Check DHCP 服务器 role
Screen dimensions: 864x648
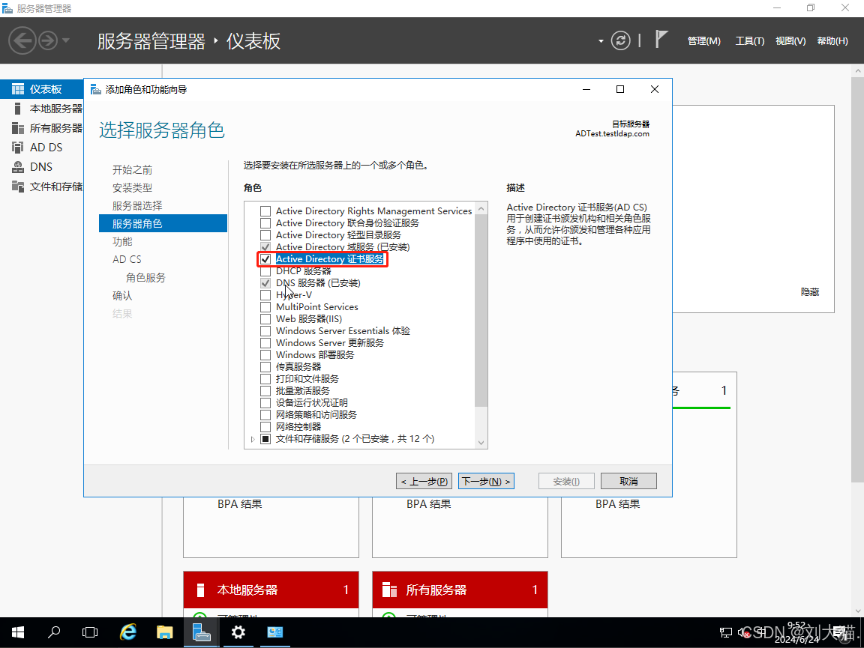pyautogui.click(x=265, y=271)
